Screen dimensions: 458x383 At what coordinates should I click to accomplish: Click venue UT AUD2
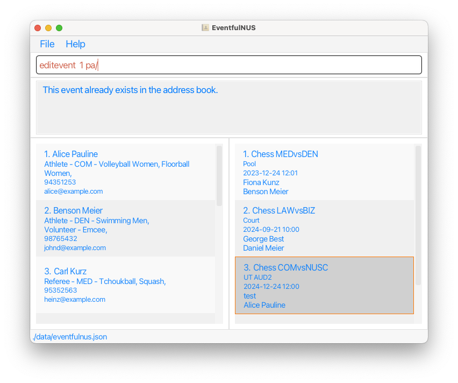coord(257,277)
